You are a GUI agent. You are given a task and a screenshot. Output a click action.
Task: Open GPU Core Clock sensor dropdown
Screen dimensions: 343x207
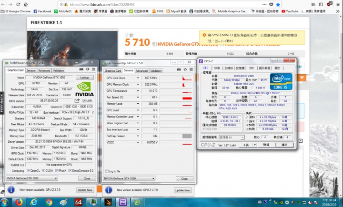point(138,78)
